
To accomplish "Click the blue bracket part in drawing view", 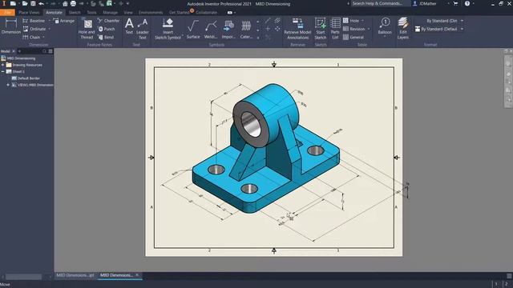I will point(265,149).
